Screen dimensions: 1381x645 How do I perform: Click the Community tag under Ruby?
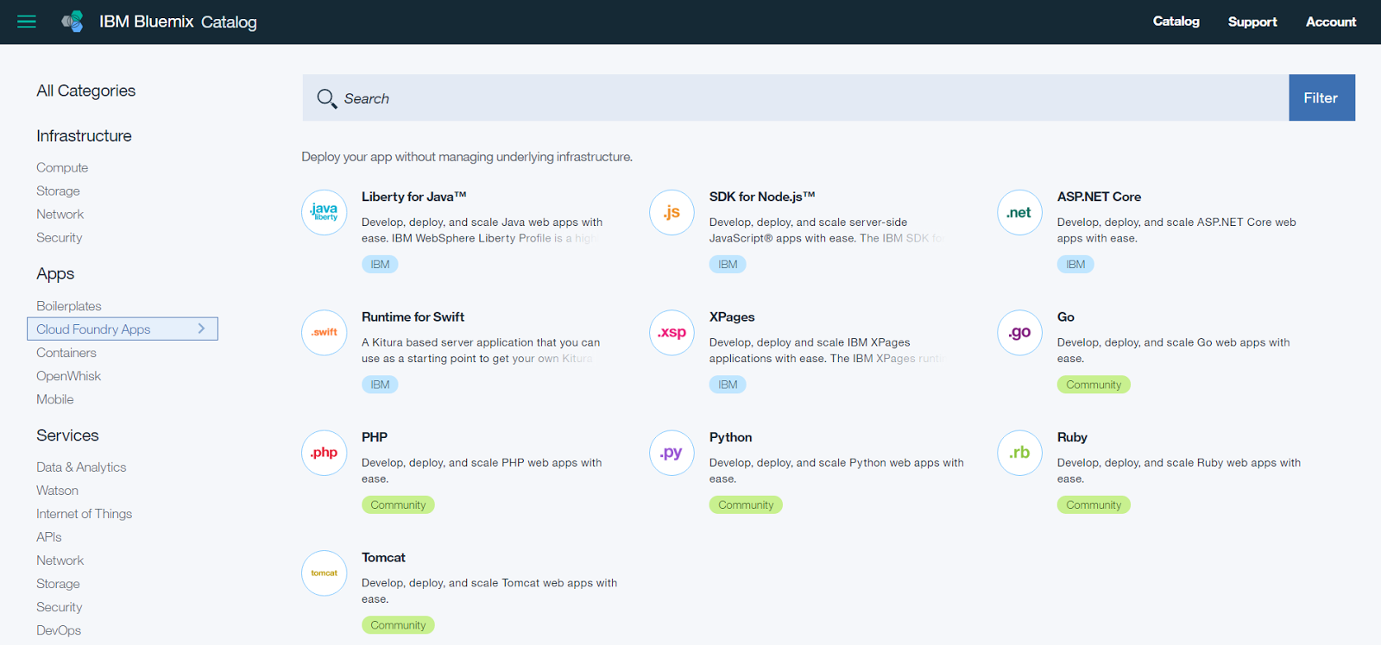click(x=1094, y=504)
